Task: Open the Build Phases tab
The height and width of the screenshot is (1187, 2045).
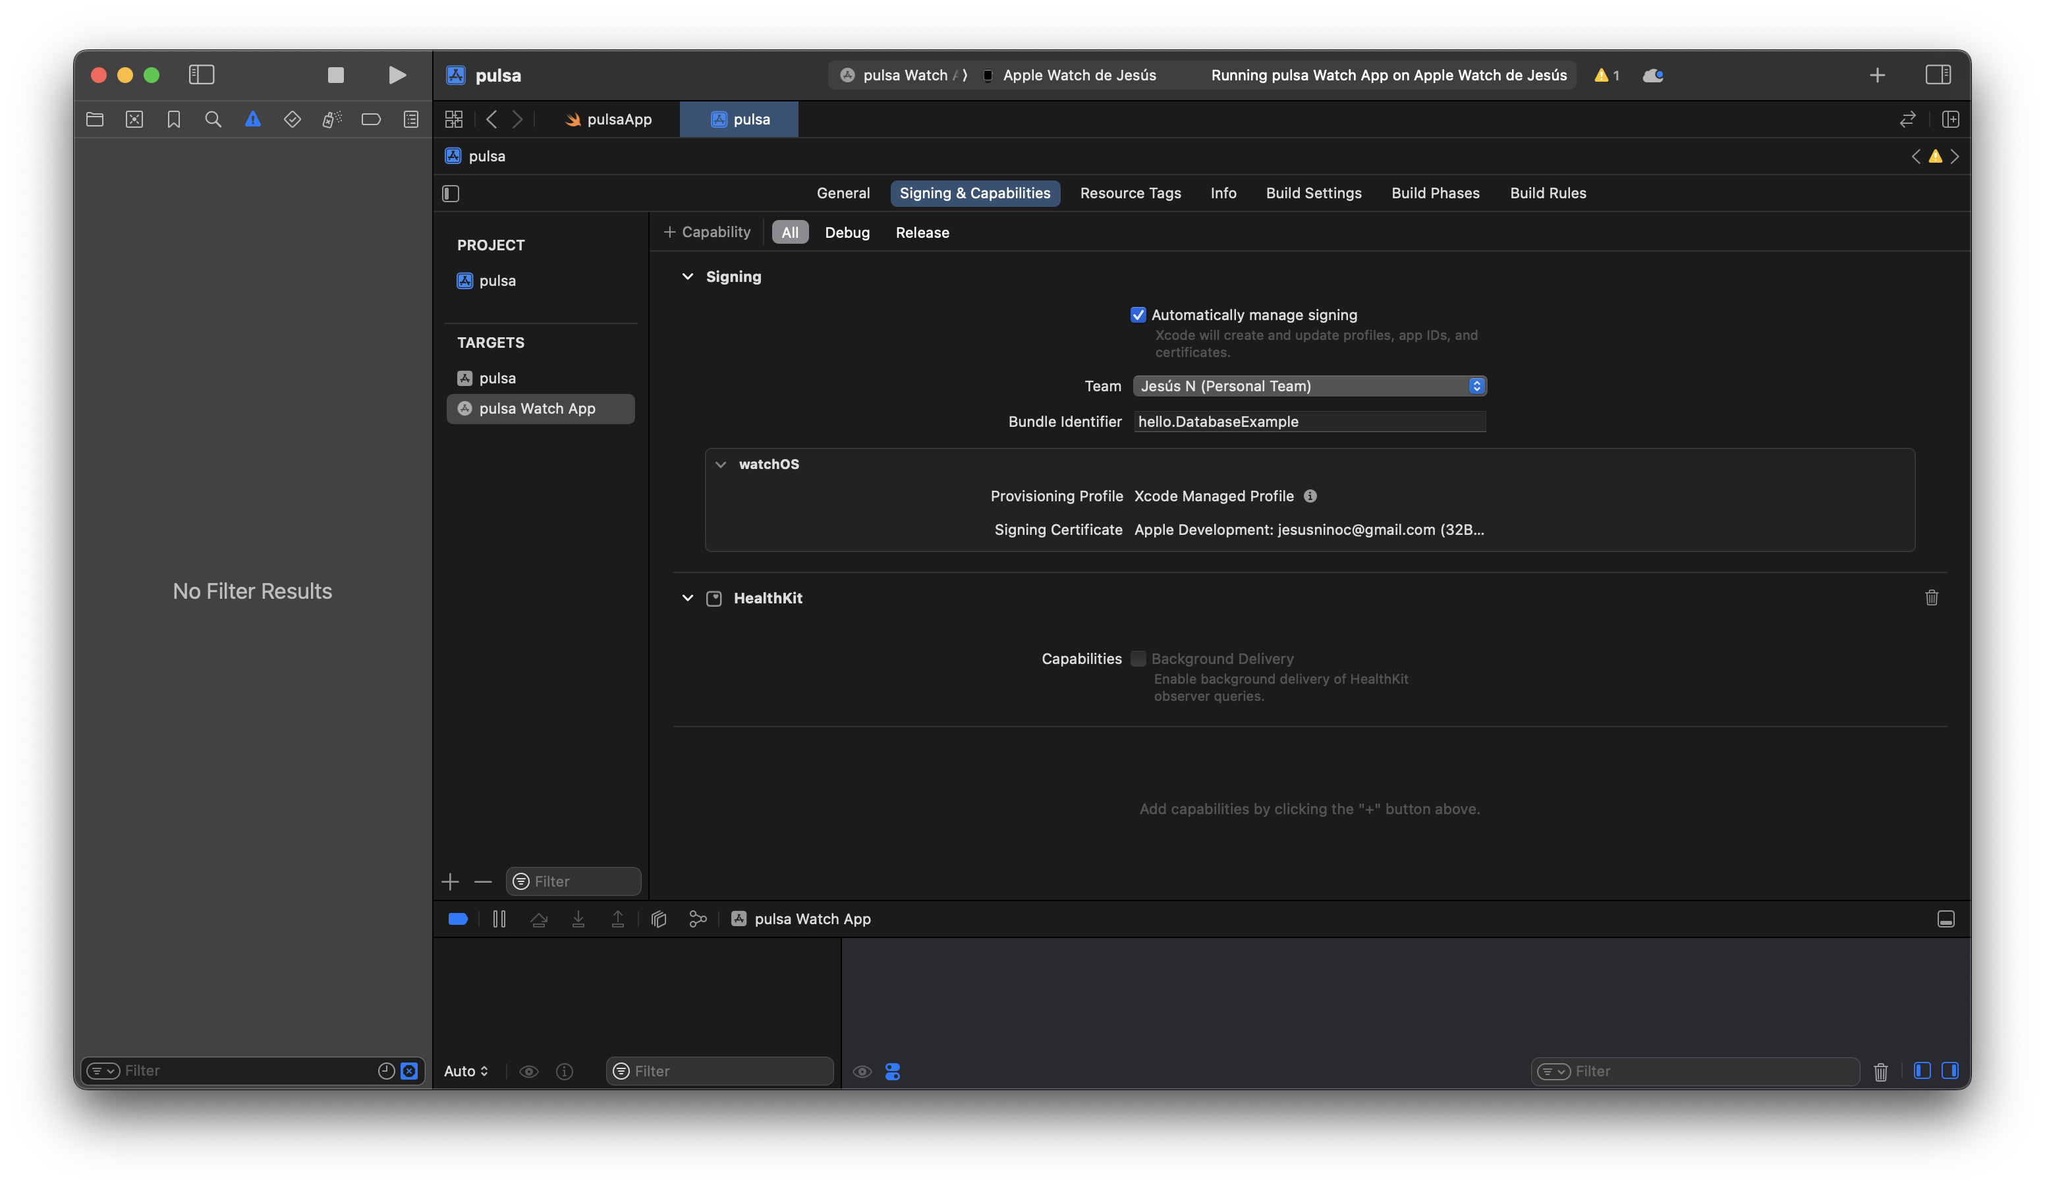Action: tap(1436, 193)
